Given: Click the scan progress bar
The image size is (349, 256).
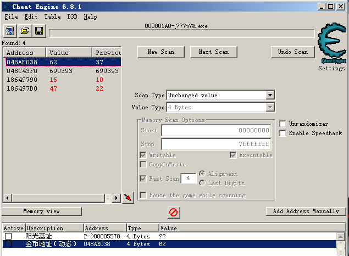Looking at the screenshot, I should [181, 34].
